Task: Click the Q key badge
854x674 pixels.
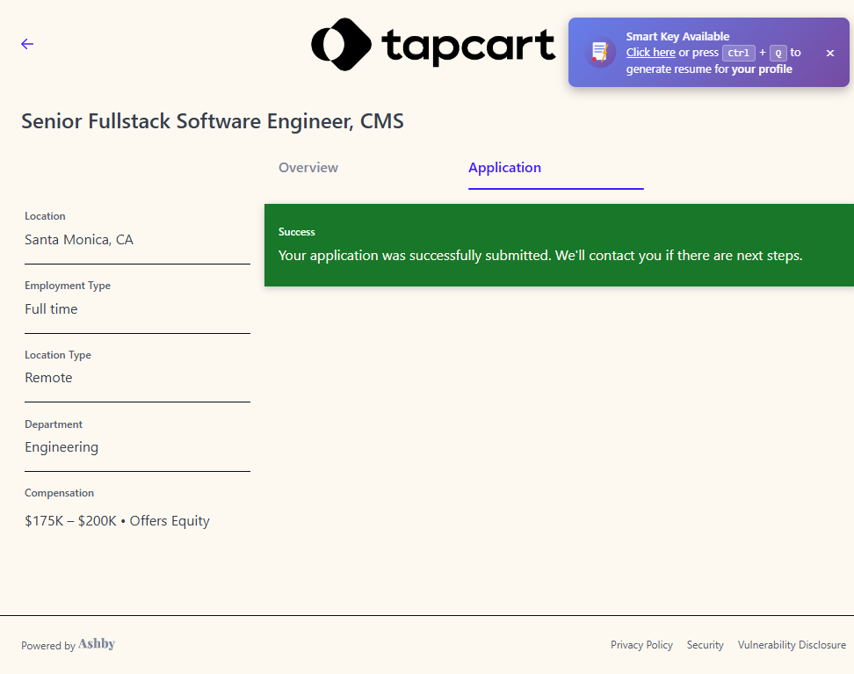Action: [778, 53]
